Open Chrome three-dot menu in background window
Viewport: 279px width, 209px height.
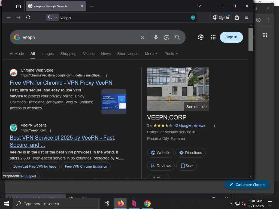pos(268,20)
